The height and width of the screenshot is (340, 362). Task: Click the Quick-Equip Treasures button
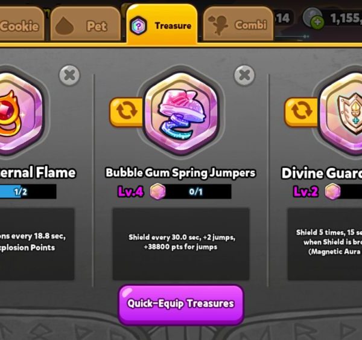click(181, 304)
